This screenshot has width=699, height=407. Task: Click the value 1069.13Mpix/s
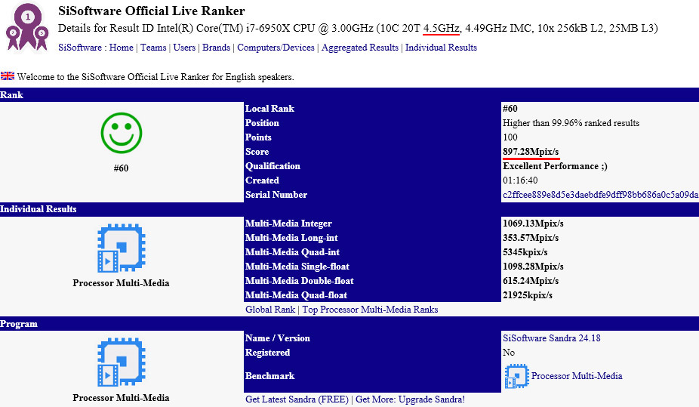pos(533,224)
